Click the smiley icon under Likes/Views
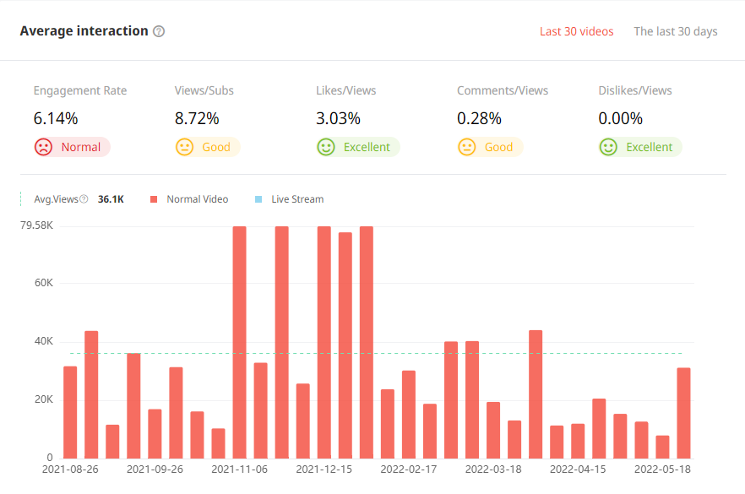 326,147
